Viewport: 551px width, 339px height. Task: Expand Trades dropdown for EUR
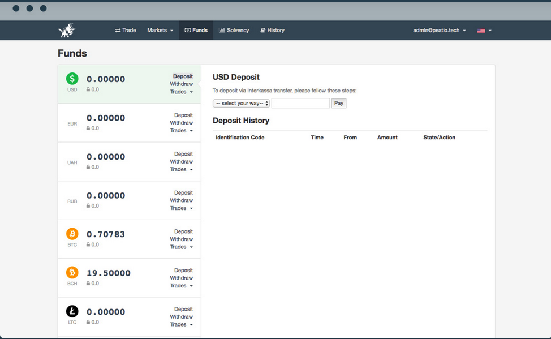click(182, 131)
